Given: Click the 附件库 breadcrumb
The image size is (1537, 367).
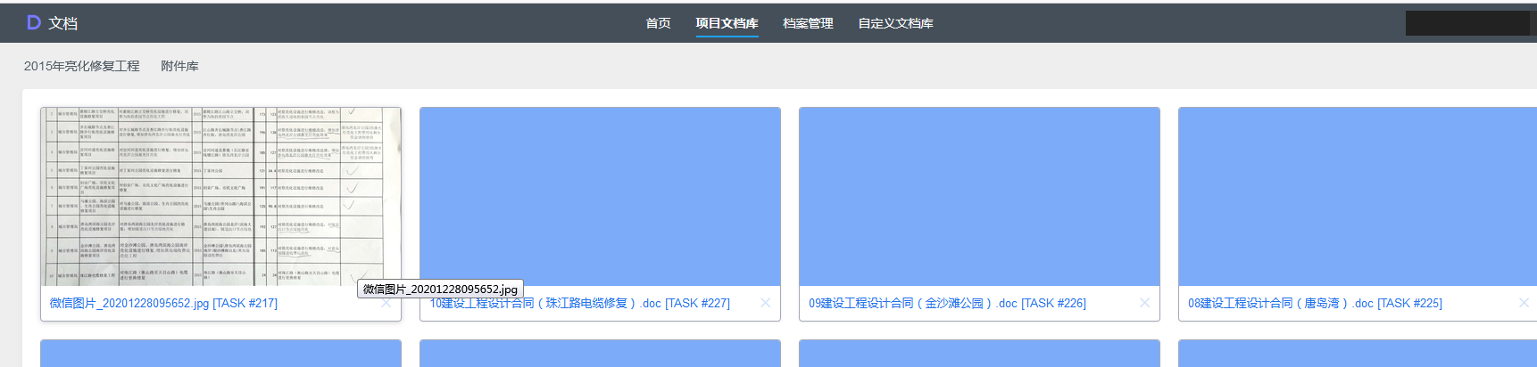Looking at the screenshot, I should pos(179,66).
